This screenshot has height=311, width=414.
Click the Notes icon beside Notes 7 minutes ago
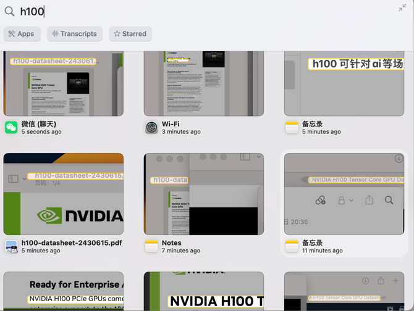point(151,246)
